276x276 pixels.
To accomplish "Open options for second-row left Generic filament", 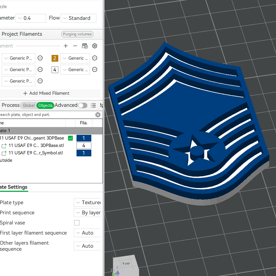I will tap(40, 69).
